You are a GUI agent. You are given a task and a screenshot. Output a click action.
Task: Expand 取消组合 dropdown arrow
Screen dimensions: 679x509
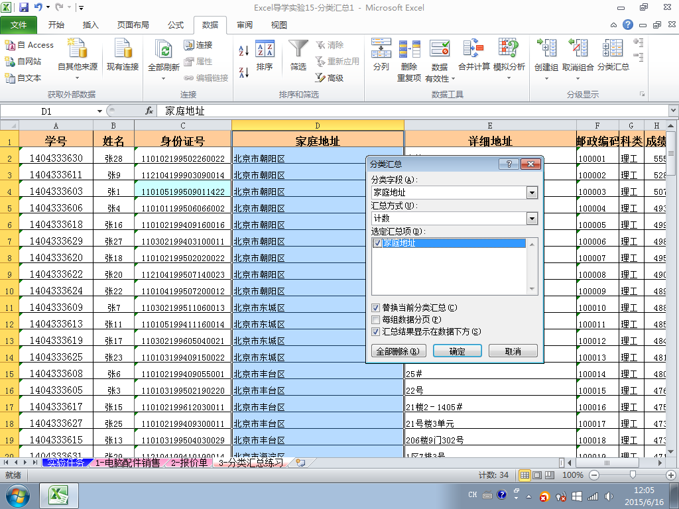(578, 79)
